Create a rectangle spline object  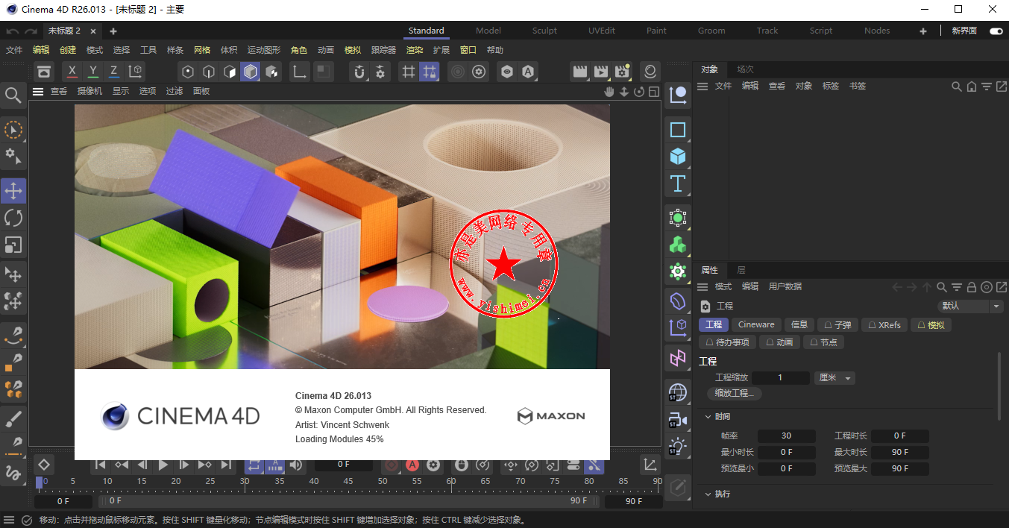[x=678, y=130]
